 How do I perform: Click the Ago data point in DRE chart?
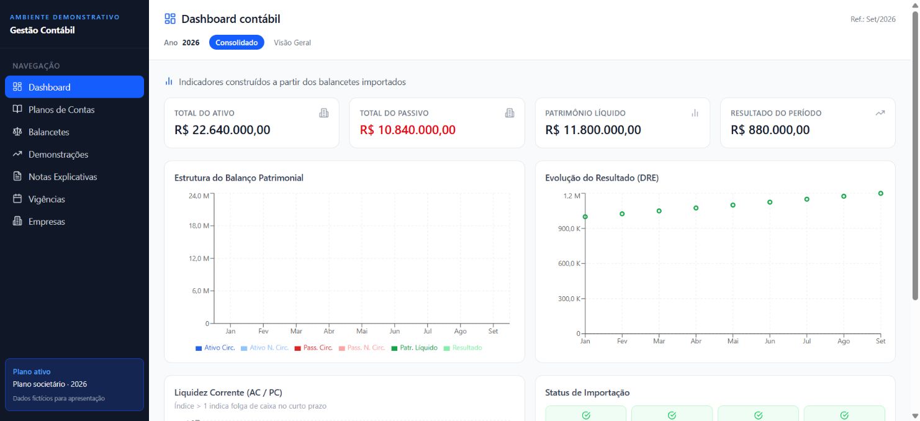[844, 196]
